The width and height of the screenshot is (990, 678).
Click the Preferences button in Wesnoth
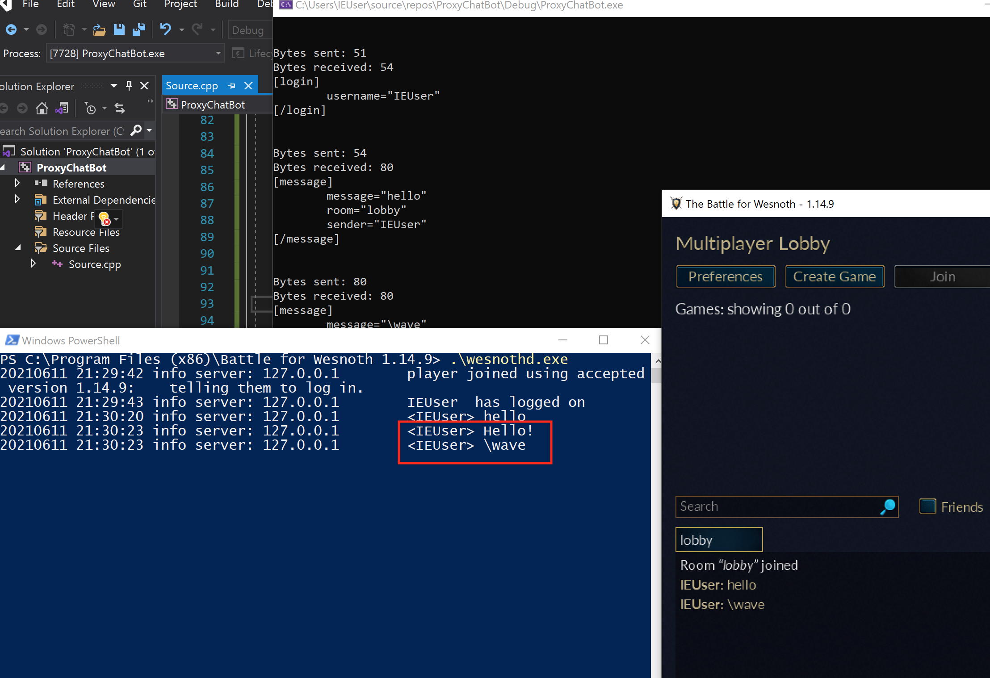pyautogui.click(x=726, y=276)
